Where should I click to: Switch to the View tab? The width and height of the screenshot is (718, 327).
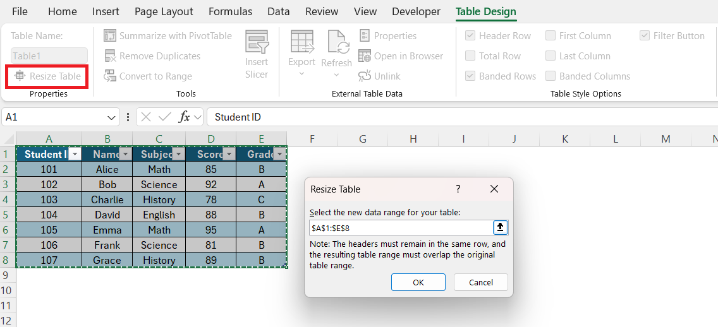coord(365,12)
